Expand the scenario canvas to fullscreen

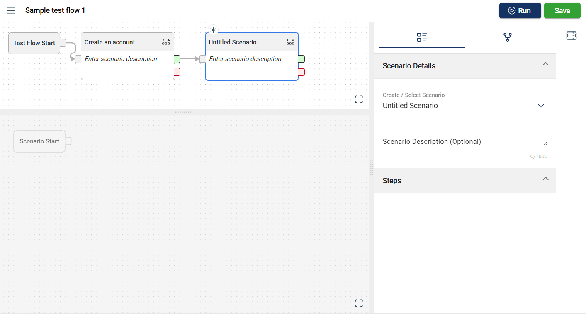coord(359,303)
